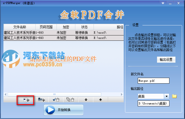Screen dimensions: 185x119
Task: Click the add folder icon
Action: point(41,100)
